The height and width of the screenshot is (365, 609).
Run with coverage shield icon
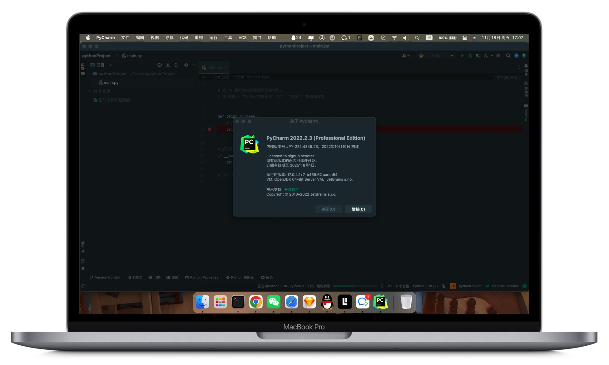coord(478,56)
